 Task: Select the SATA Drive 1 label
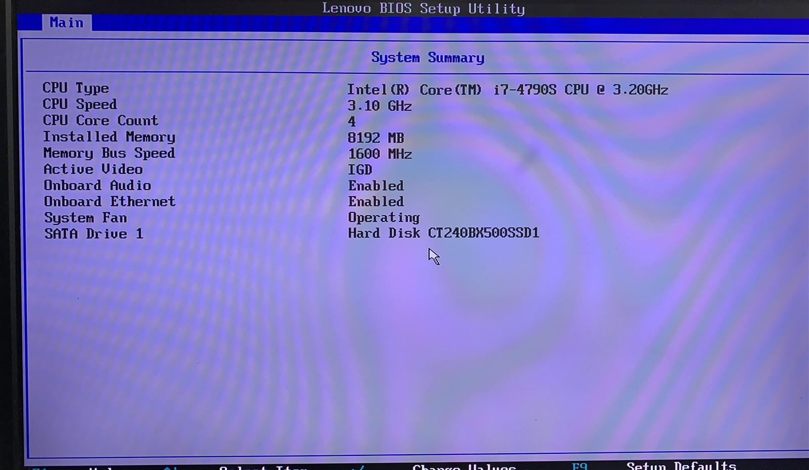pyautogui.click(x=94, y=233)
